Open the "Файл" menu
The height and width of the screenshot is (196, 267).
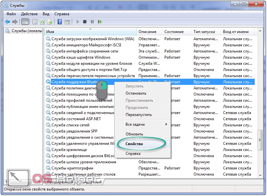(x=11, y=14)
